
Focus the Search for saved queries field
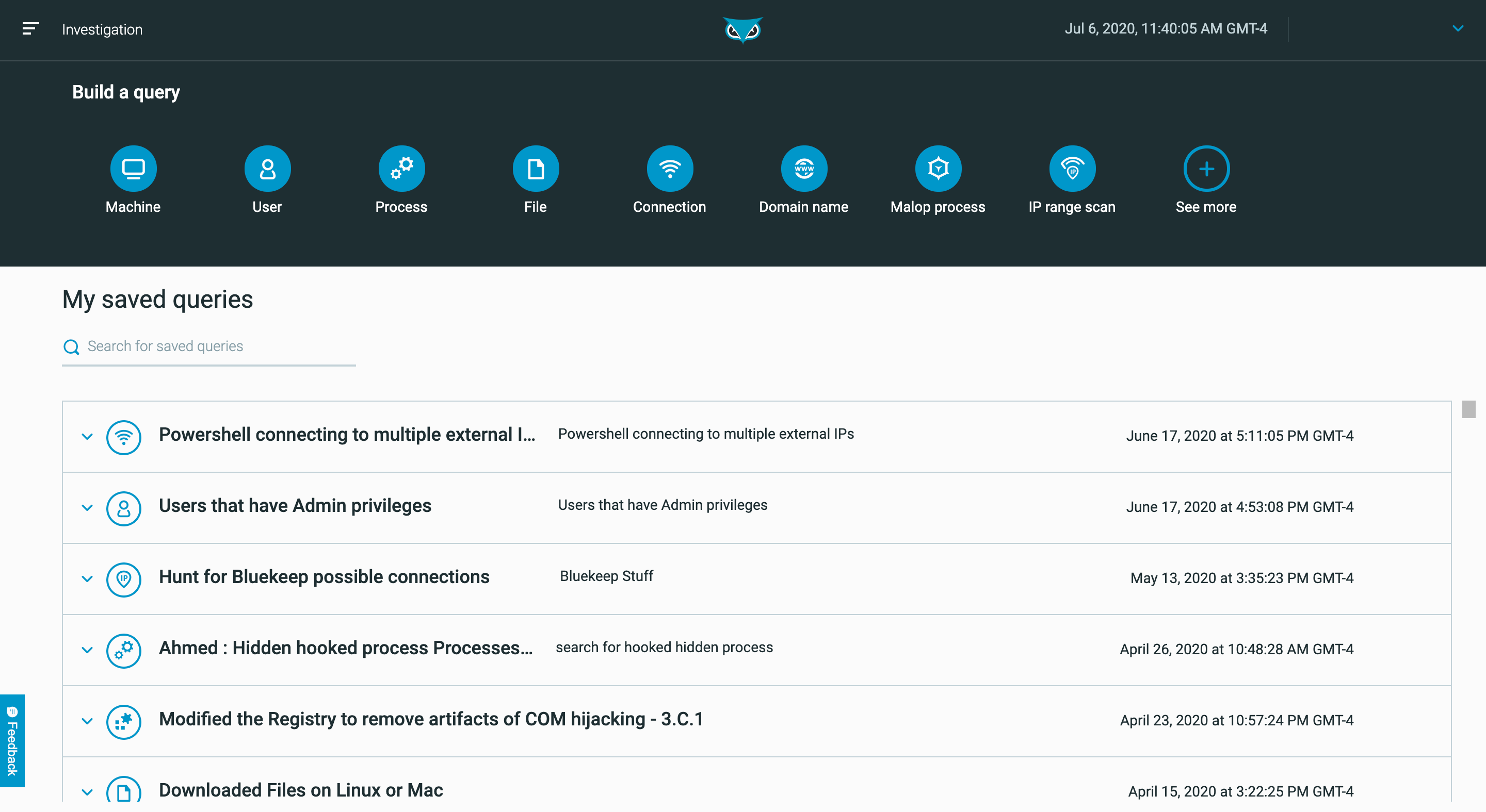click(x=209, y=346)
